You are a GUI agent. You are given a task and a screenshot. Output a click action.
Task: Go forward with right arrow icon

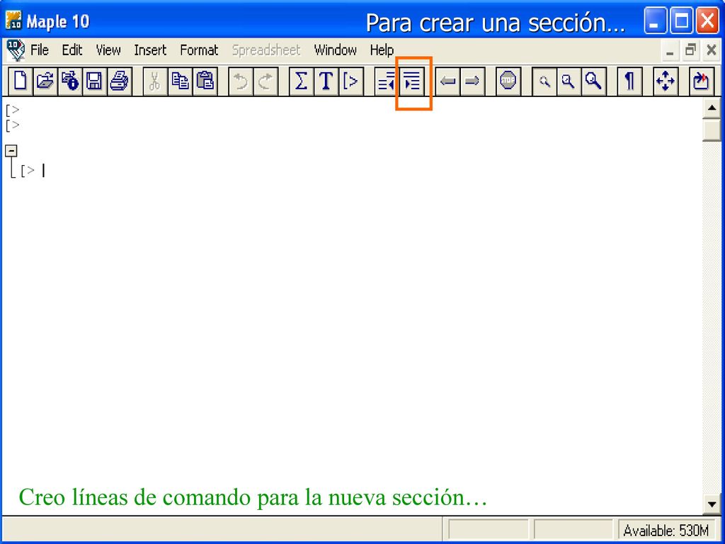pos(472,81)
